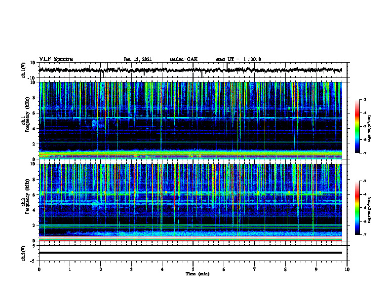Image resolution: width=391 pixels, height=302 pixels.
Task: Click time axis tick label "2"
Action: (101, 269)
